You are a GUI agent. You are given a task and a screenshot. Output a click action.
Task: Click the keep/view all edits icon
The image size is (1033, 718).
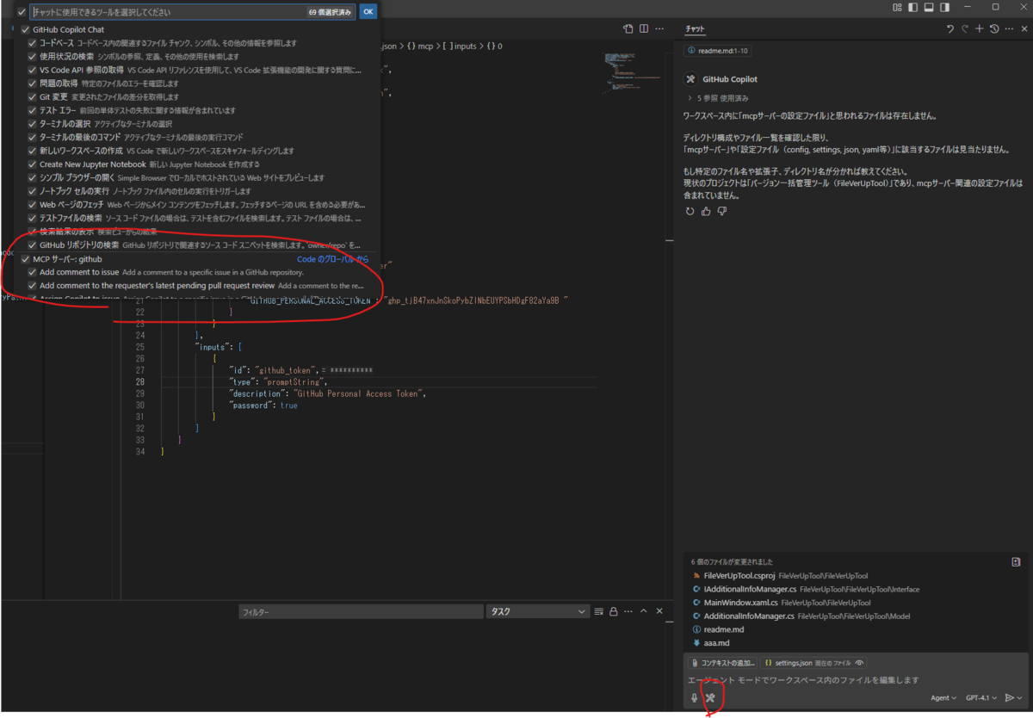point(1016,561)
